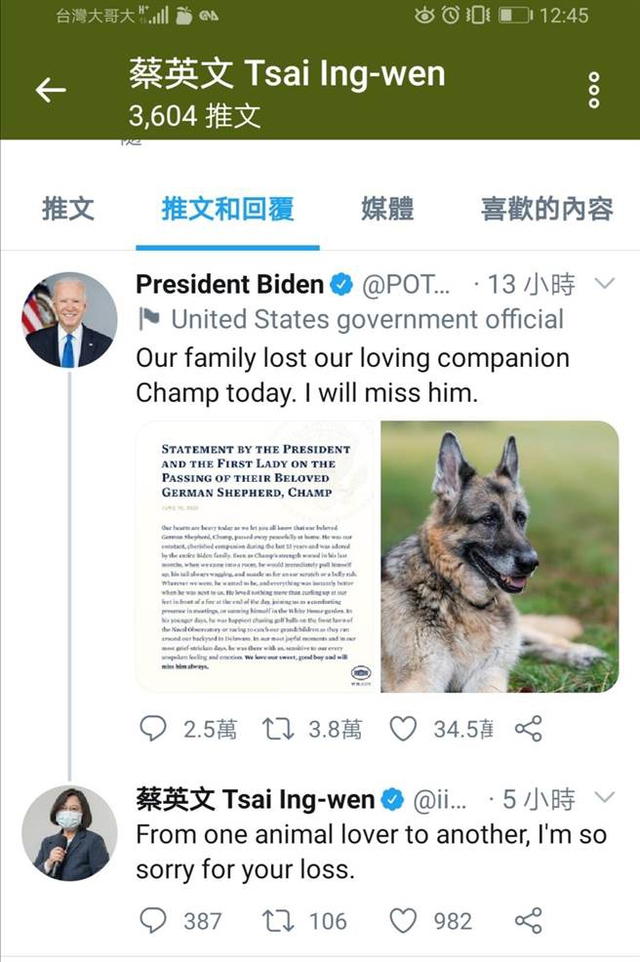Open Tsai Ing-wen's avatar photo
Screen dimensions: 640x962
(x=68, y=833)
